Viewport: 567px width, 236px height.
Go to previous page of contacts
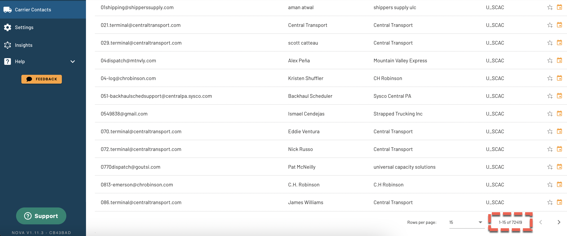click(x=541, y=222)
